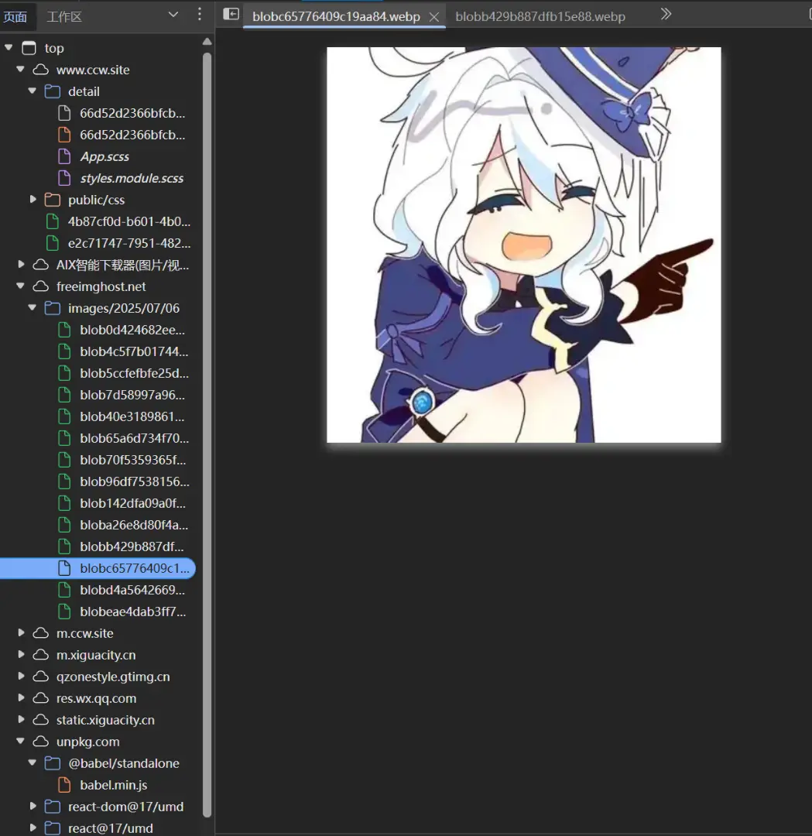Expand the m.ccw.site domain
Image resolution: width=812 pixels, height=836 pixels.
pyautogui.click(x=21, y=633)
